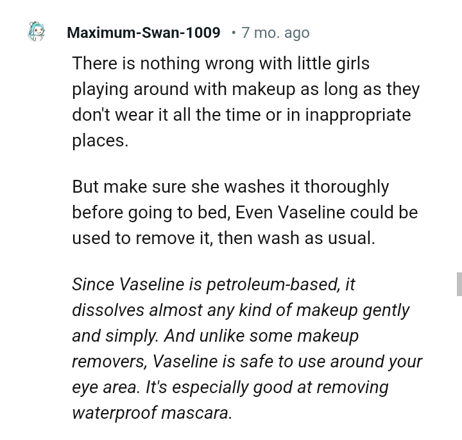The image size is (462, 440).
Task: Click the phrase "waterproof mascara"
Action: click(x=150, y=413)
